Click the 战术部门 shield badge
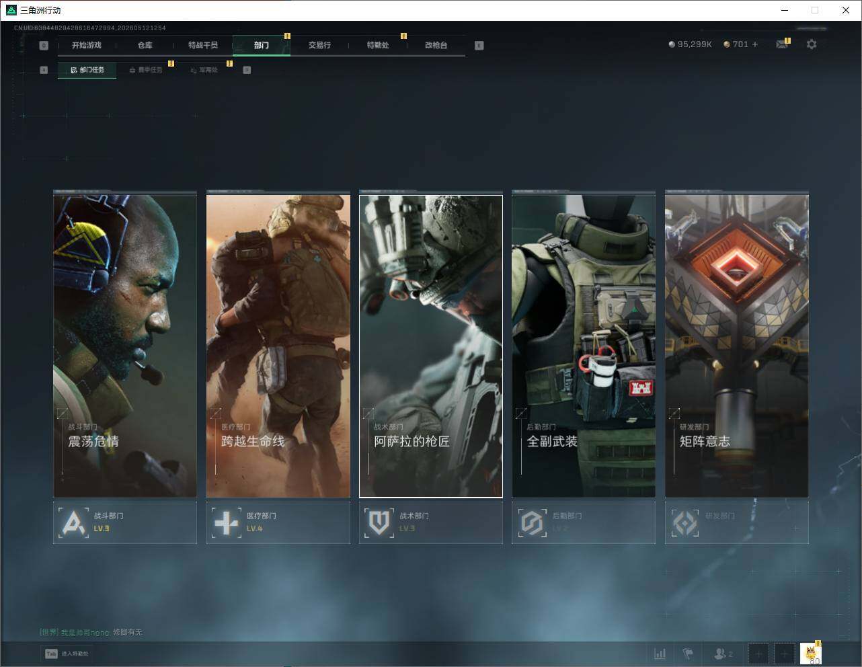This screenshot has width=862, height=667. click(x=431, y=522)
